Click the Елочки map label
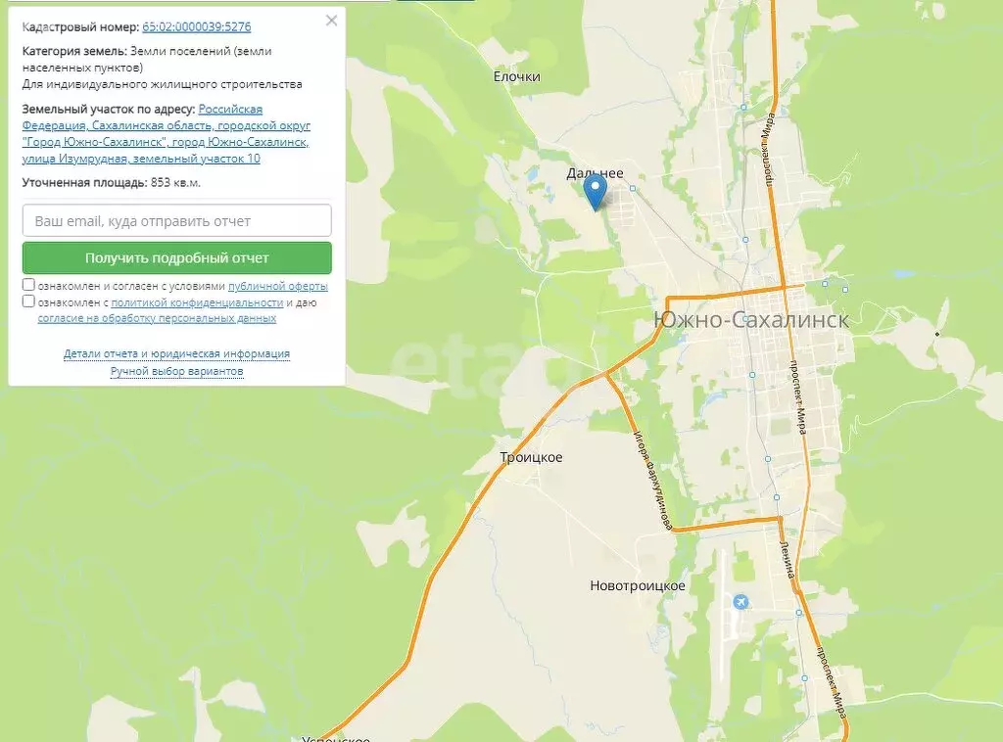 click(517, 76)
